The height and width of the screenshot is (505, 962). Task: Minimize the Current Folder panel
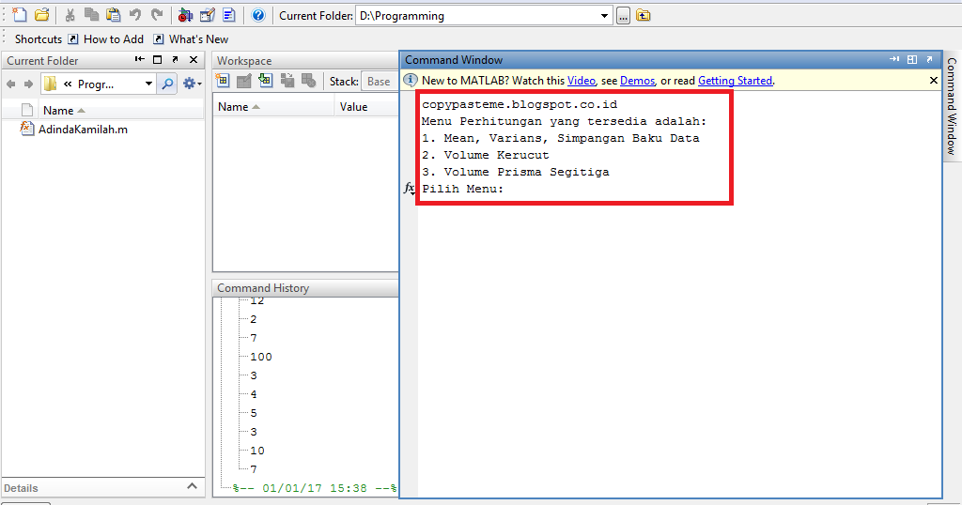coord(140,59)
